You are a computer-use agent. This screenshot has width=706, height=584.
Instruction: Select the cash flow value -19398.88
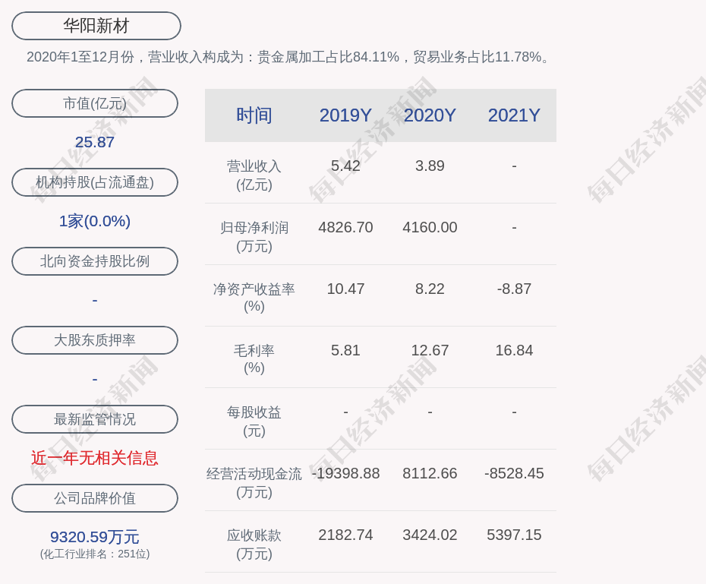(x=345, y=473)
